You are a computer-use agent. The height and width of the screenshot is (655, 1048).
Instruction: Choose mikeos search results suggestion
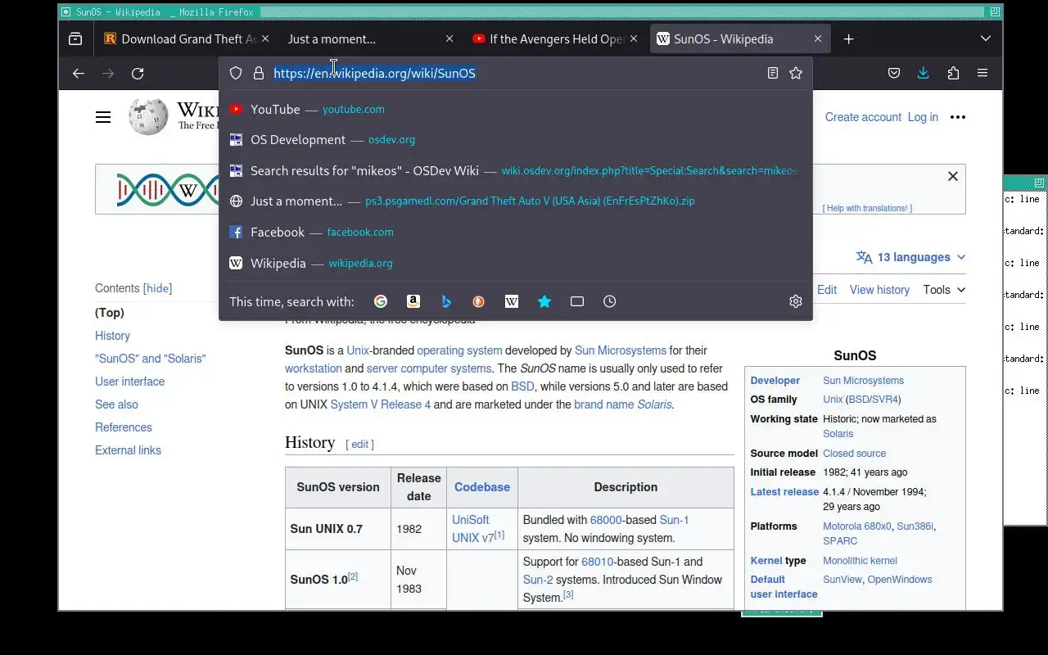click(516, 170)
